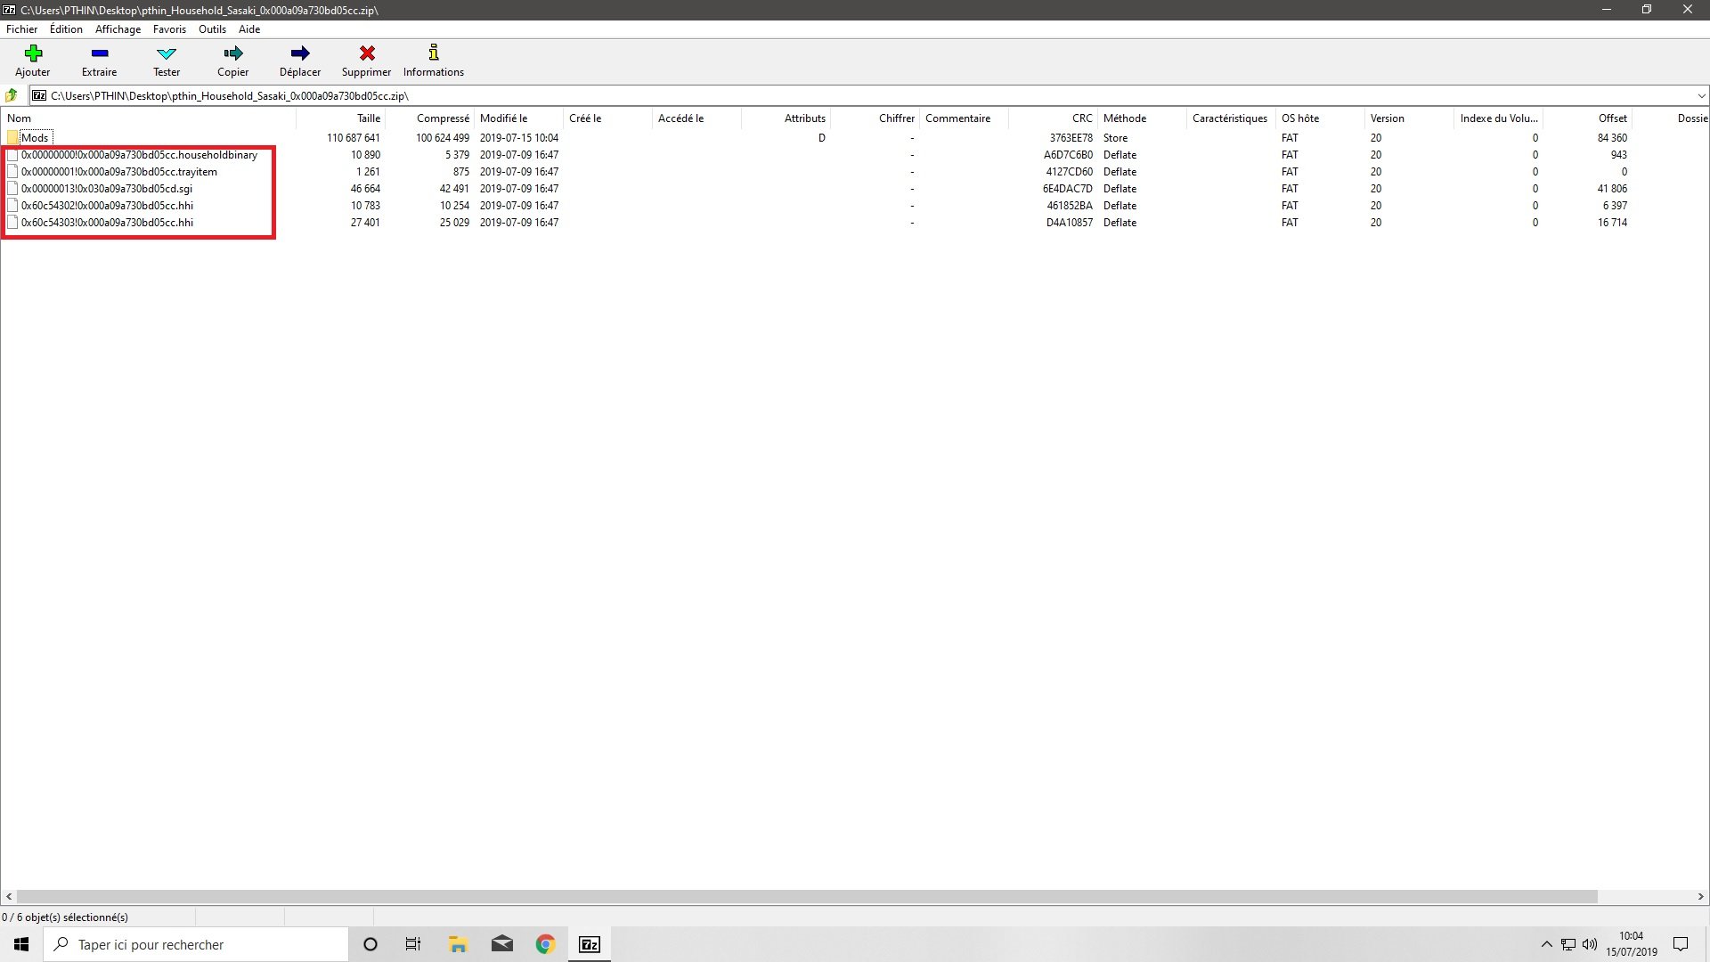Click the Copier arrow icon
Image resolution: width=1710 pixels, height=962 pixels.
tap(232, 54)
